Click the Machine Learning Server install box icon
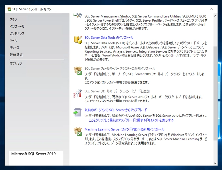 78,131
